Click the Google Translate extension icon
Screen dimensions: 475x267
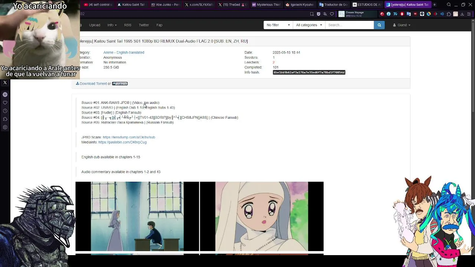[409, 14]
